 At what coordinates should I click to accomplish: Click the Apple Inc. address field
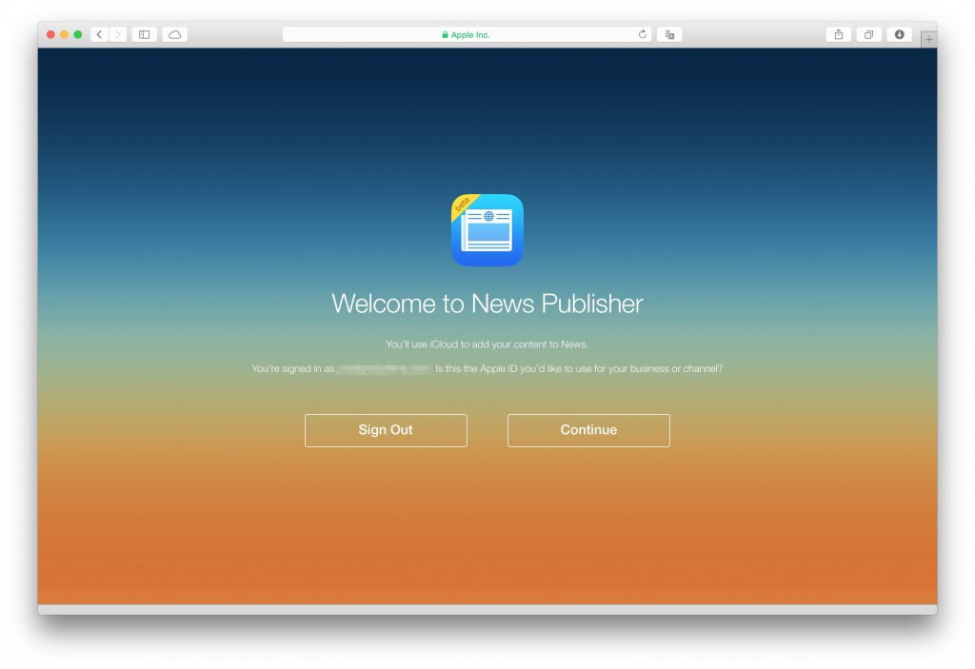click(467, 35)
